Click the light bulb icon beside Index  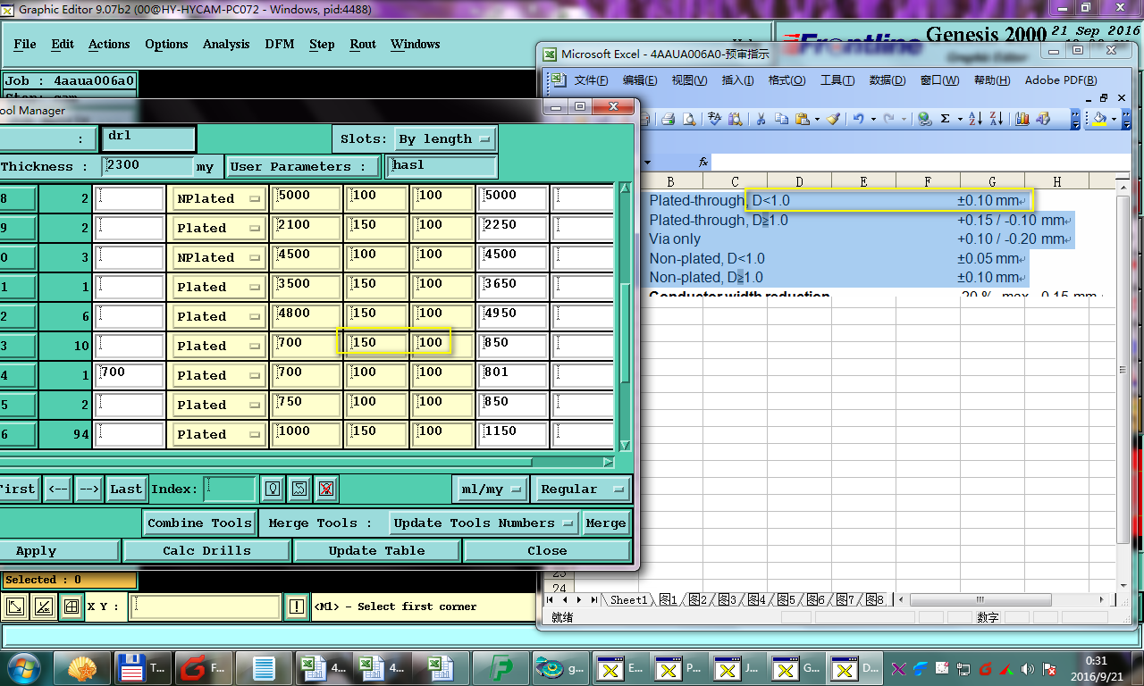point(273,489)
